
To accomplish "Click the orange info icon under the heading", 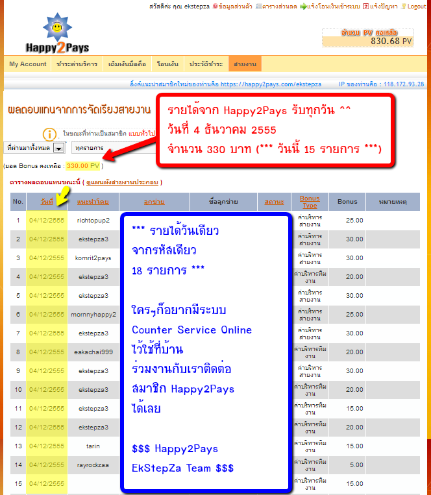I will 49,134.
